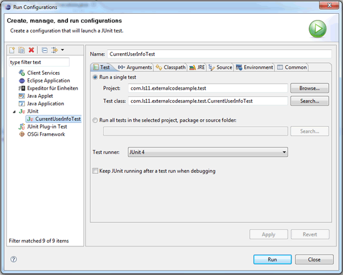
Task: Select the Java Applet entry
Action: (x=40, y=96)
